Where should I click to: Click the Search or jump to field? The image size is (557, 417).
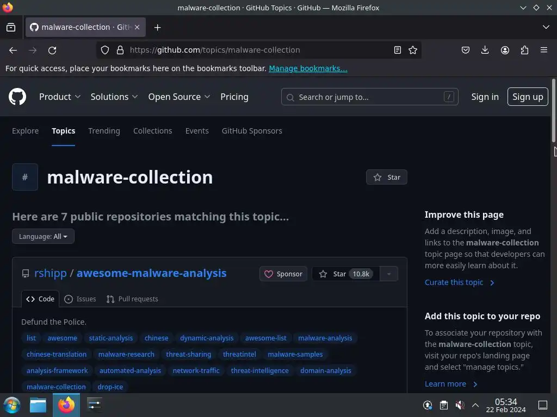click(x=369, y=97)
